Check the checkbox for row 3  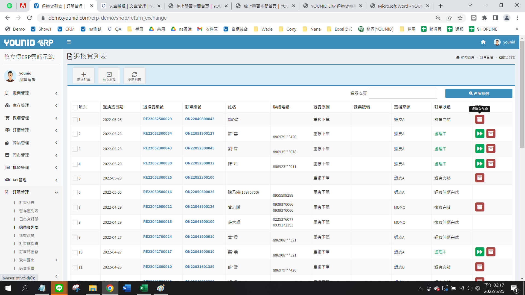coord(75,149)
